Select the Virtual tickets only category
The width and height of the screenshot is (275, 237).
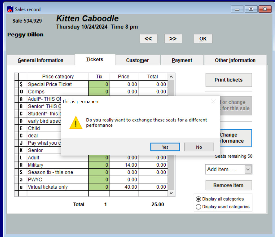pyautogui.click(x=58, y=187)
